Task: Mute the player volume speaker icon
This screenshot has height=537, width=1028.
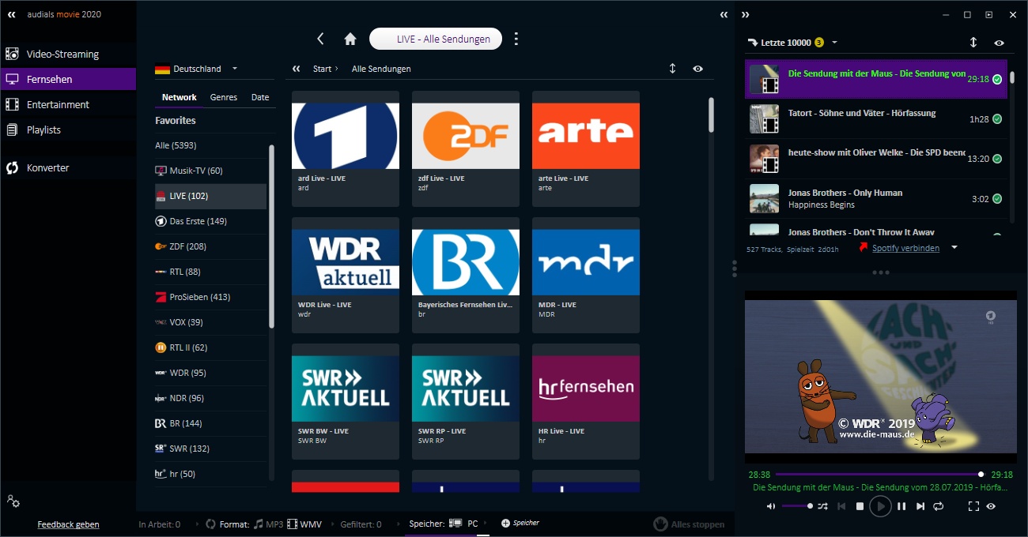Action: 771,506
